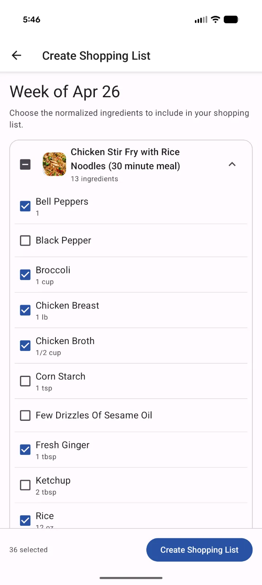Tap the battery indicator in the status bar

point(231,19)
